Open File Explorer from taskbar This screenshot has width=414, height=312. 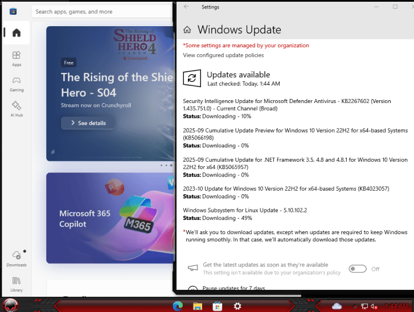coord(198,306)
